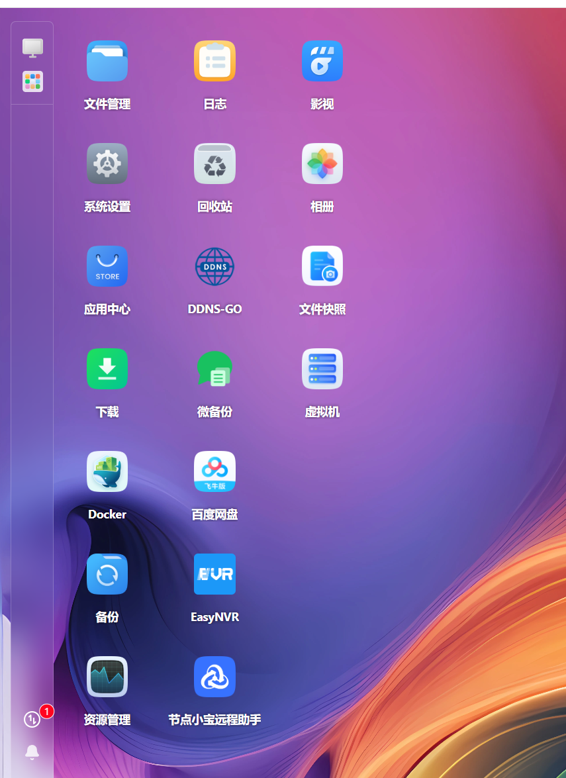The height and width of the screenshot is (778, 566).
Task: Click the 备份 label text
Action: click(x=107, y=617)
